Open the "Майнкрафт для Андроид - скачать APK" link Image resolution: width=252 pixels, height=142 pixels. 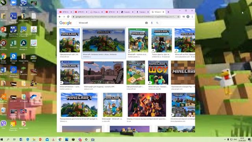pos(99,87)
